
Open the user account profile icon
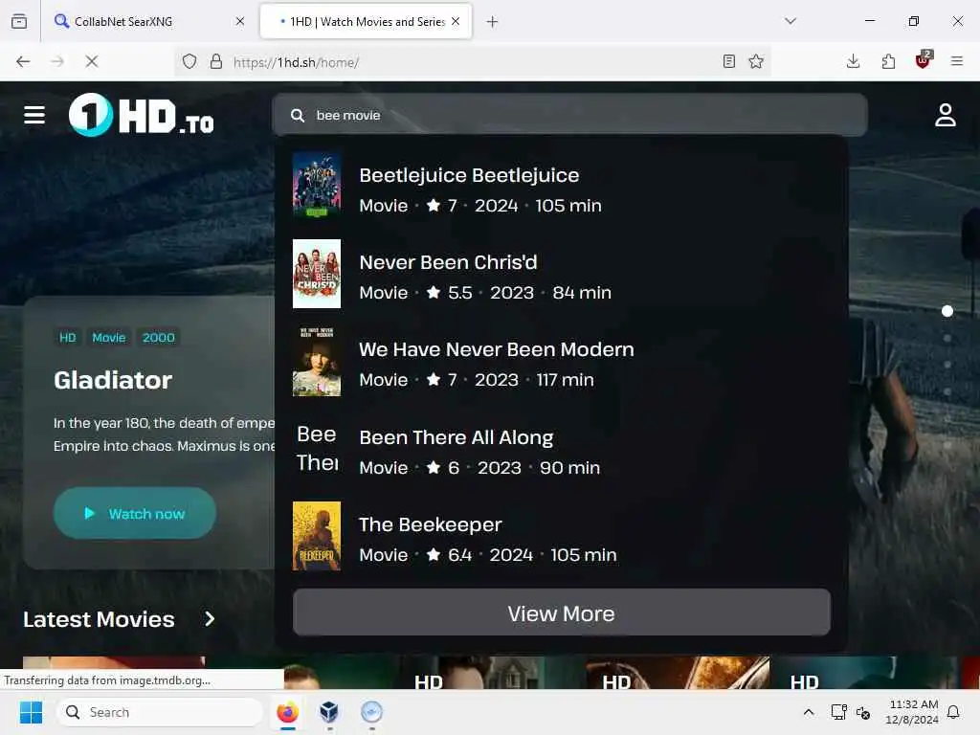coord(945,115)
